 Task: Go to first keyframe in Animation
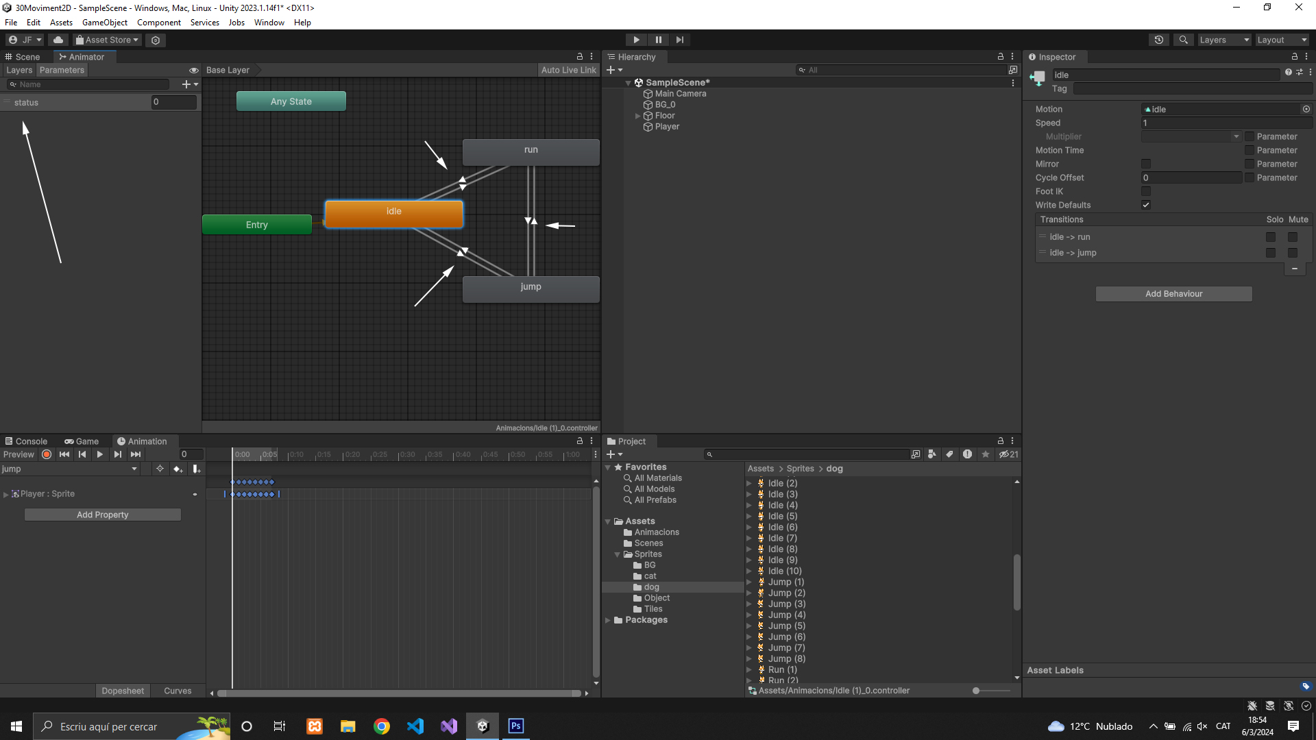(x=64, y=454)
